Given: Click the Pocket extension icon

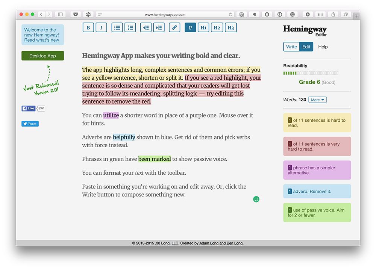Looking at the screenshot, I should (x=76, y=14).
